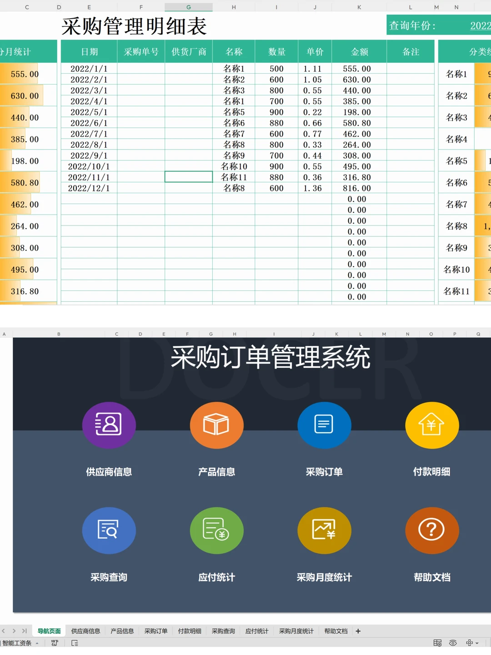This screenshot has height=655, width=491.
Task: Collapse the 智能工资条 panel arrow
Action: pyautogui.click(x=37, y=643)
